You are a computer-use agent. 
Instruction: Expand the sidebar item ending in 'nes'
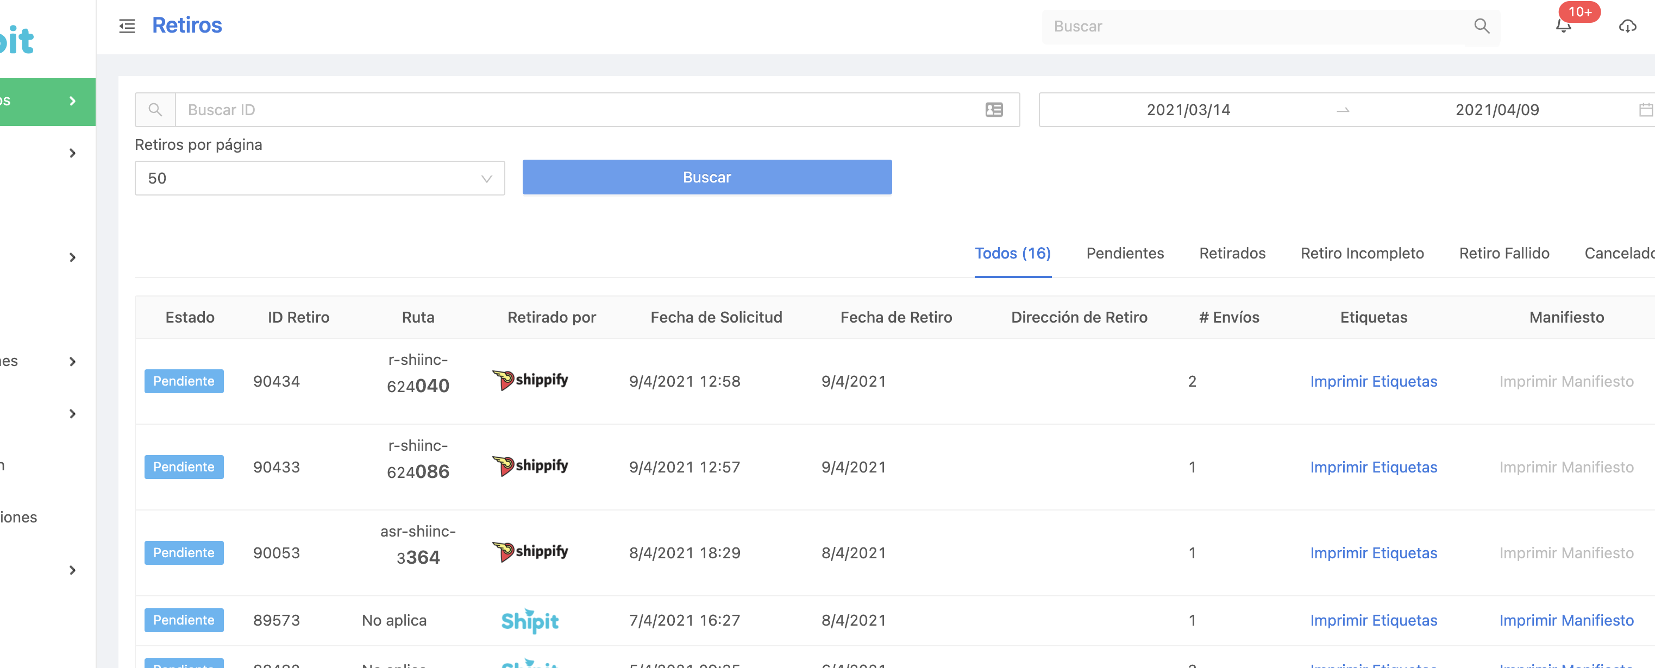(73, 362)
